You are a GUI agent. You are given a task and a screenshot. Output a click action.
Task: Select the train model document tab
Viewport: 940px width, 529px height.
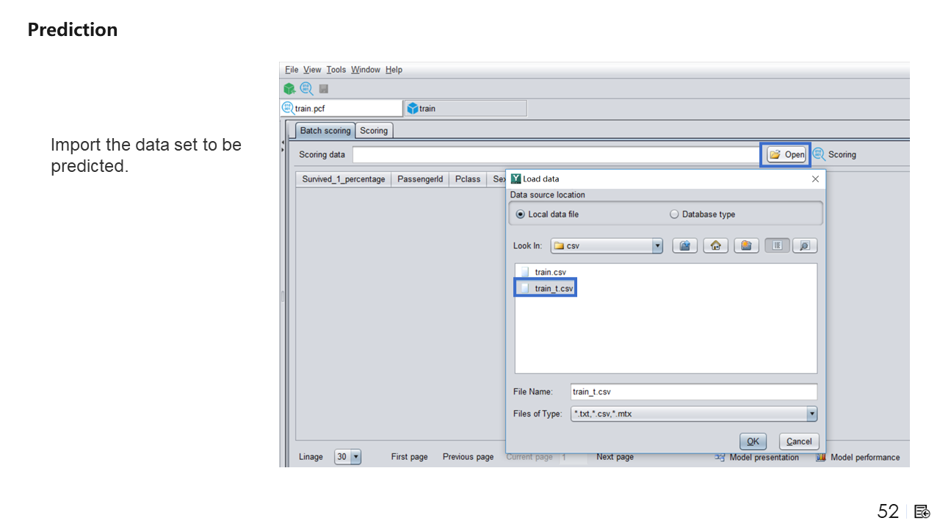pyautogui.click(x=466, y=109)
